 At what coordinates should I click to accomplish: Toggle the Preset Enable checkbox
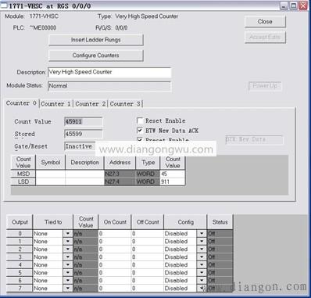click(x=140, y=139)
